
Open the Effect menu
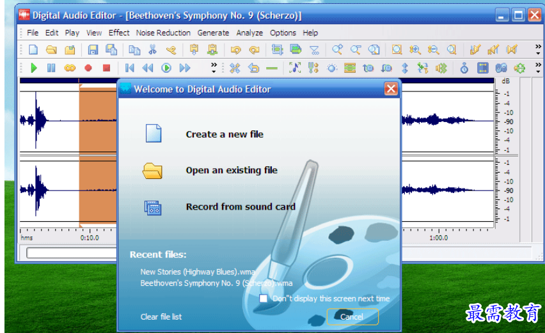119,33
